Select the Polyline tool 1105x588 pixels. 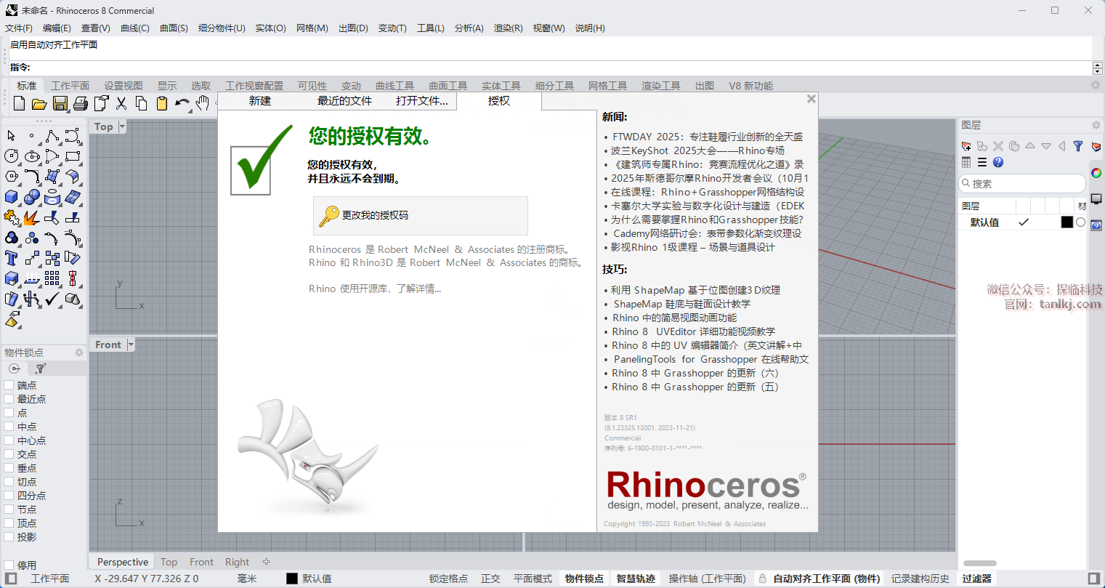[x=52, y=136]
